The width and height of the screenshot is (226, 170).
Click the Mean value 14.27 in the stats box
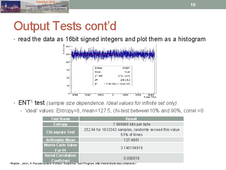click(x=127, y=72)
